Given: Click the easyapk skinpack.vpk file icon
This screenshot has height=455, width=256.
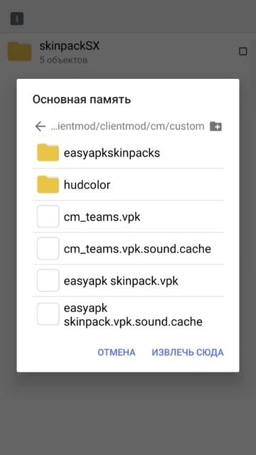Looking at the screenshot, I should coord(48,280).
